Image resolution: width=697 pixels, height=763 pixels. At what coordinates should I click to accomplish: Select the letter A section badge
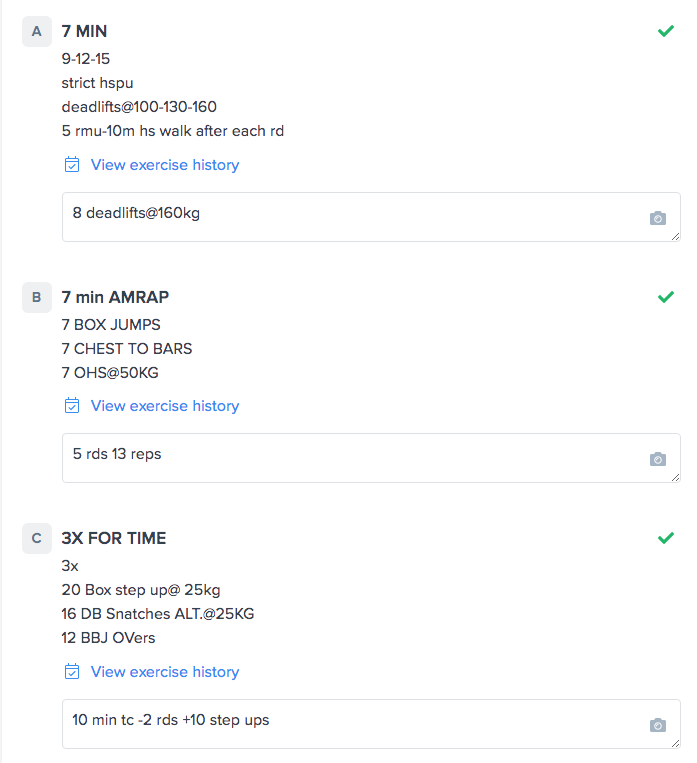(37, 31)
